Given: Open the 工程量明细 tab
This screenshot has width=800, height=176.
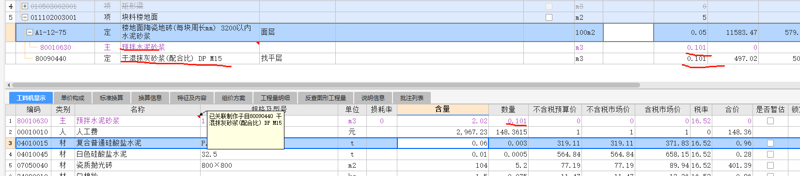Looking at the screenshot, I should click(275, 98).
